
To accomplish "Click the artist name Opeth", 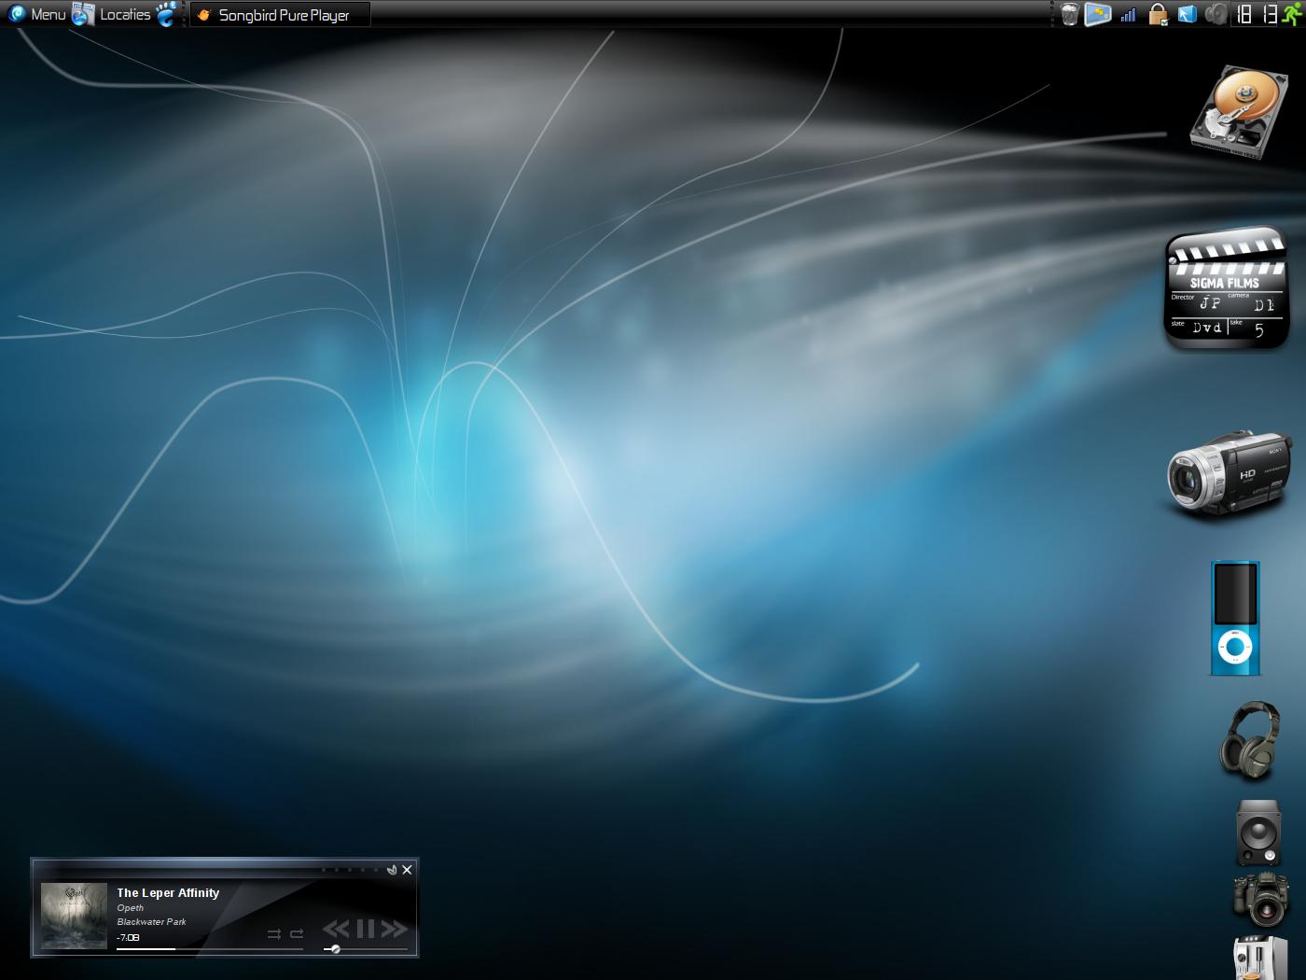I will pyautogui.click(x=131, y=908).
